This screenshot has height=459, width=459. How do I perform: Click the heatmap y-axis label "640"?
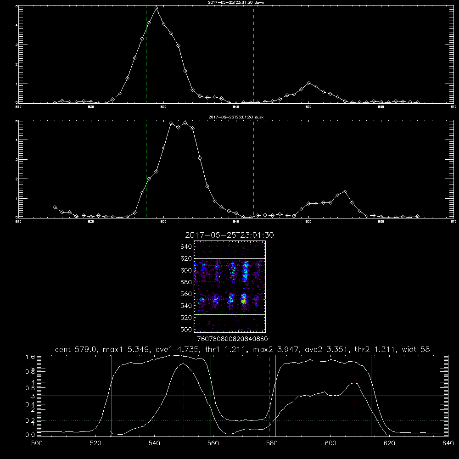[x=186, y=246]
